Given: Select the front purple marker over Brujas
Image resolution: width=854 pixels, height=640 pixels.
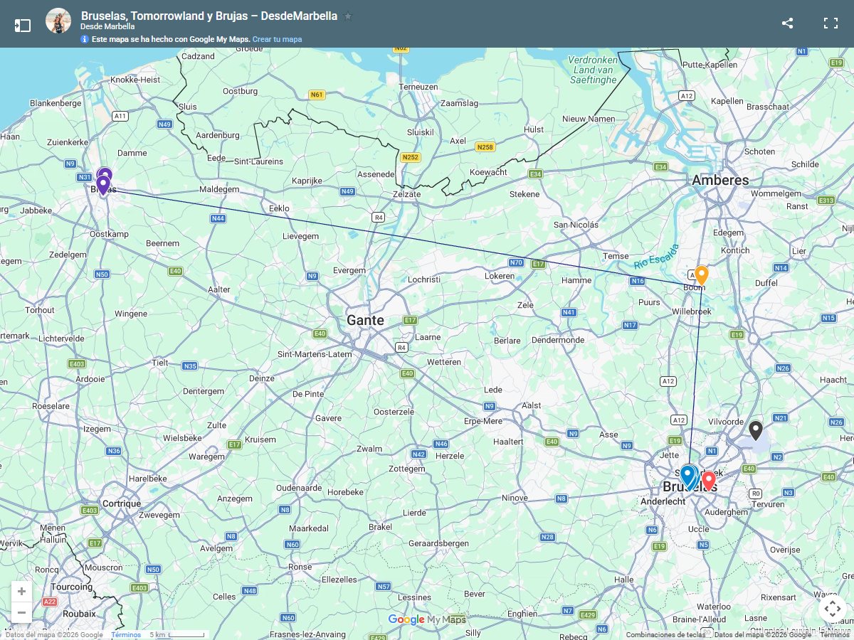Looking at the screenshot, I should point(103,186).
